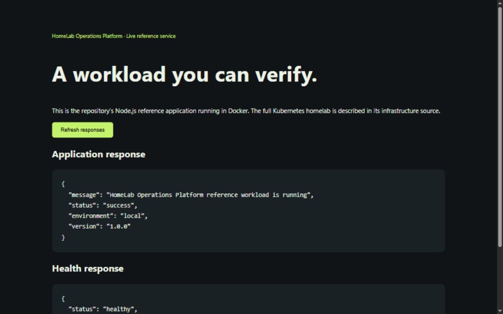Click the 'Application response' heading
The image size is (503, 314).
[x=99, y=154]
